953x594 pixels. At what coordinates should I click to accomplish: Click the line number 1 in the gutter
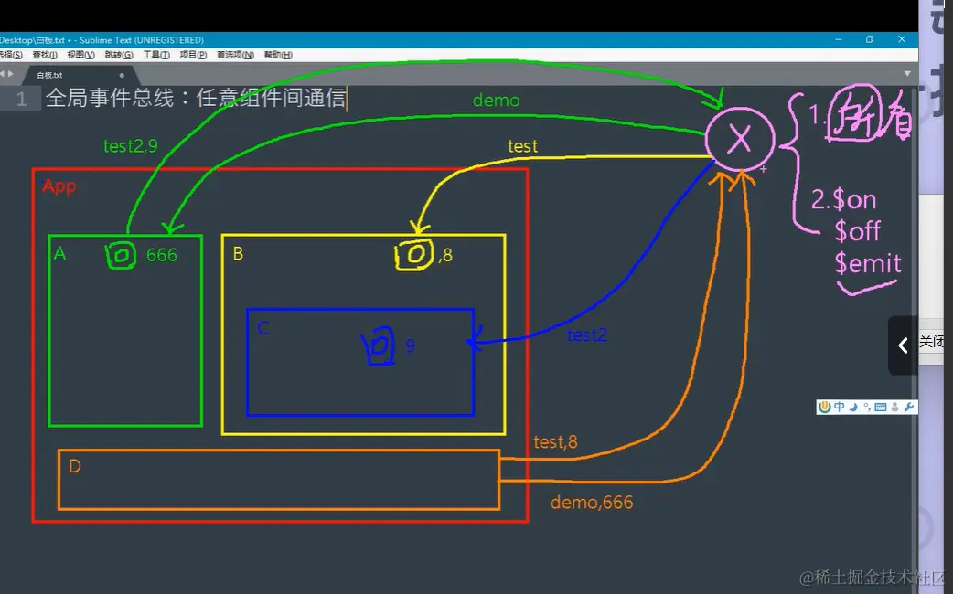point(21,98)
